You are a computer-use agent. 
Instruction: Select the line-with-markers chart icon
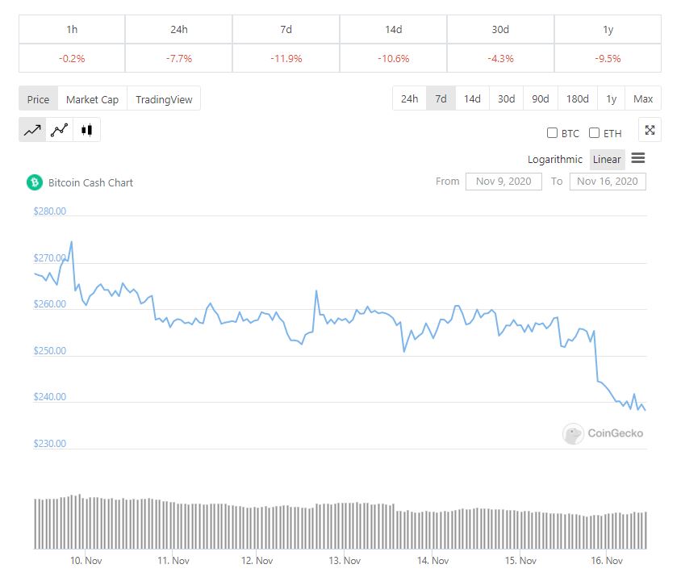[x=59, y=130]
